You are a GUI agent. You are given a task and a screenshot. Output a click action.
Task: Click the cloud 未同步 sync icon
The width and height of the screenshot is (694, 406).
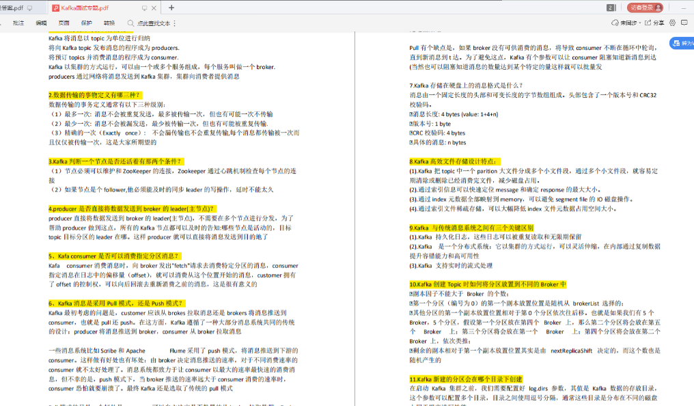tap(615, 23)
